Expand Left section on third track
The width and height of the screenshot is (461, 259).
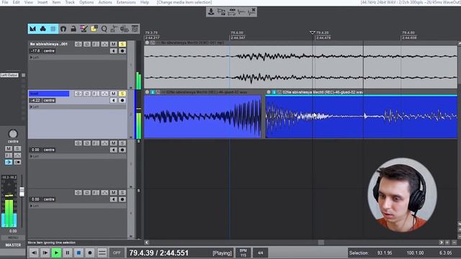tap(31, 157)
